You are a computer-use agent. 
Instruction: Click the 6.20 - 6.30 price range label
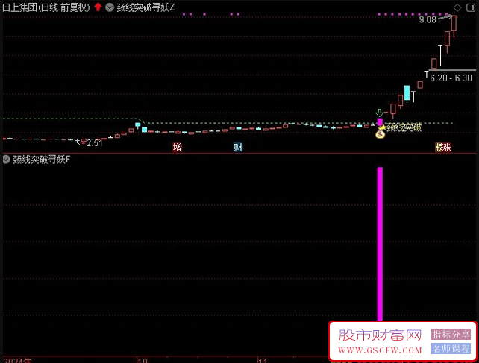coord(451,78)
